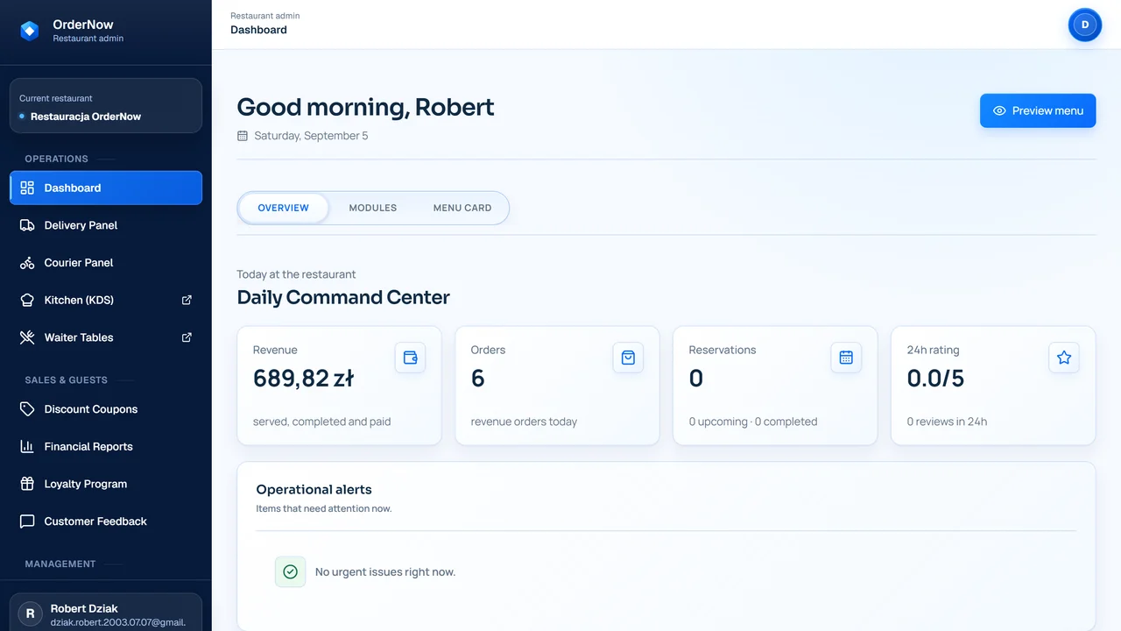Click the Dashboard grid icon in sidebar
The height and width of the screenshot is (631, 1121).
[27, 188]
